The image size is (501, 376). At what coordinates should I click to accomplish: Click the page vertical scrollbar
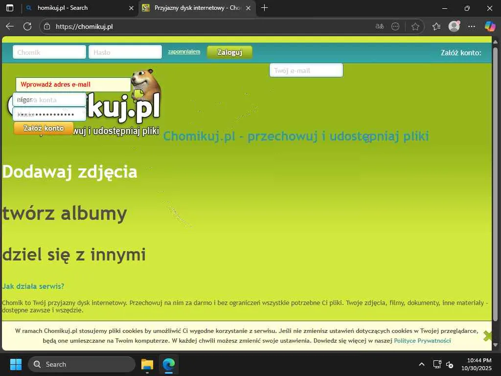point(495,184)
